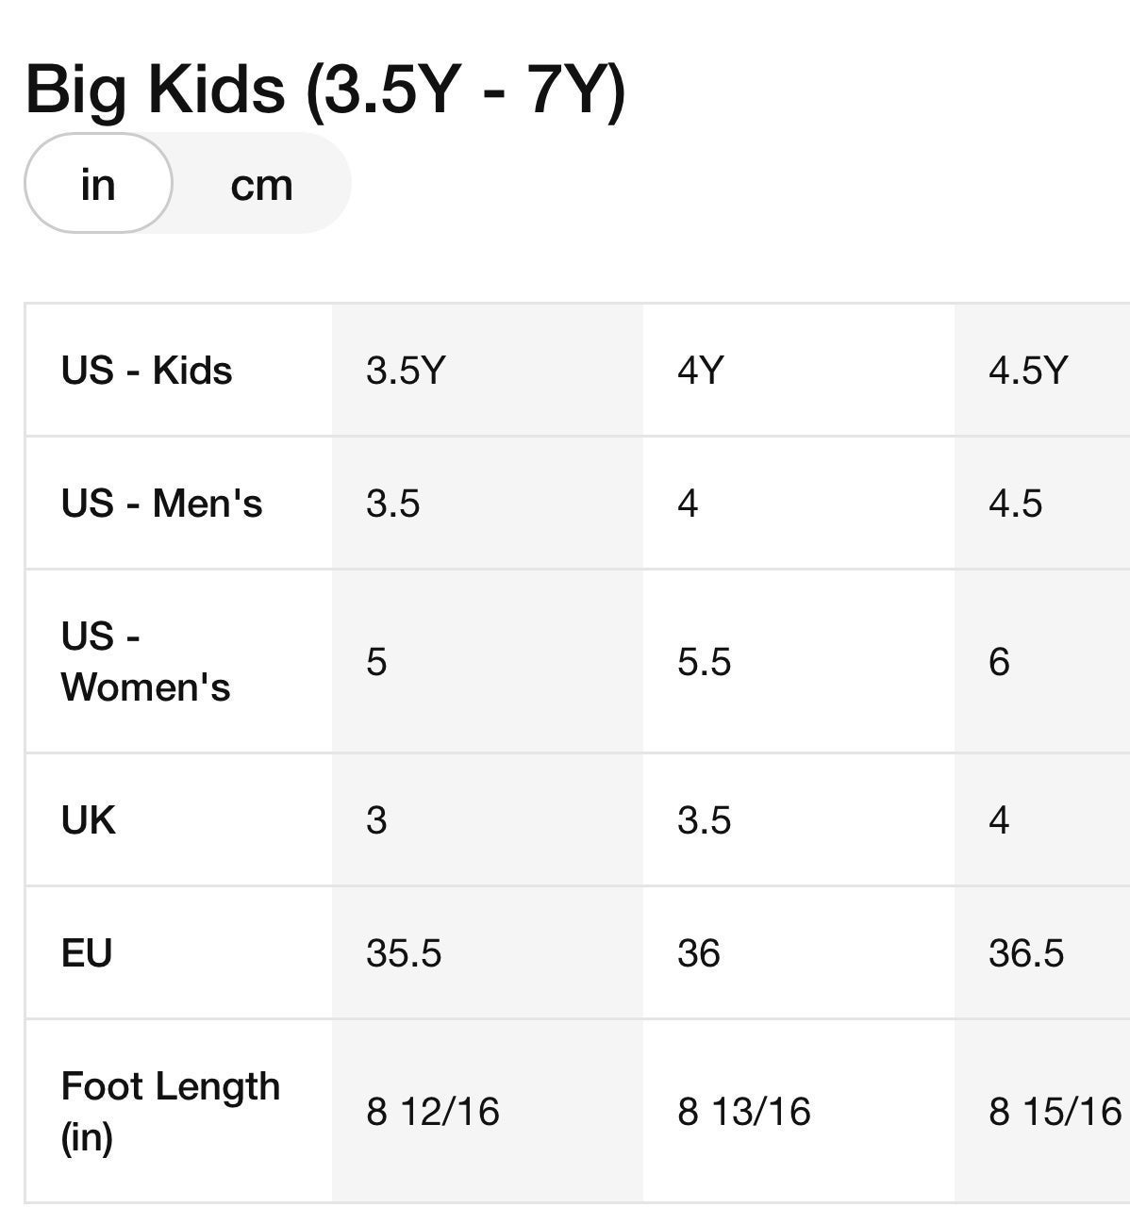Click the UK row label
This screenshot has height=1207, width=1130.
pyautogui.click(x=88, y=820)
